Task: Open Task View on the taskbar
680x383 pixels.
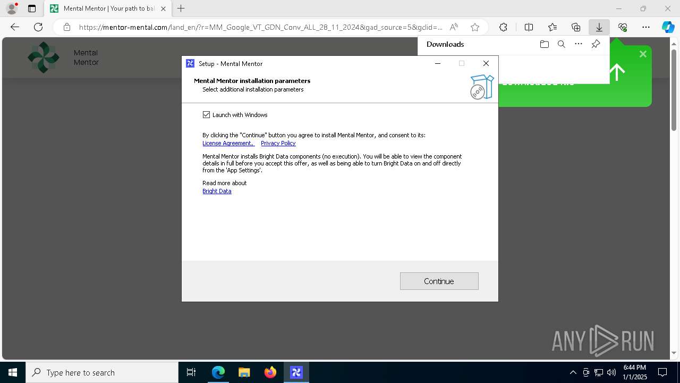Action: point(191,372)
